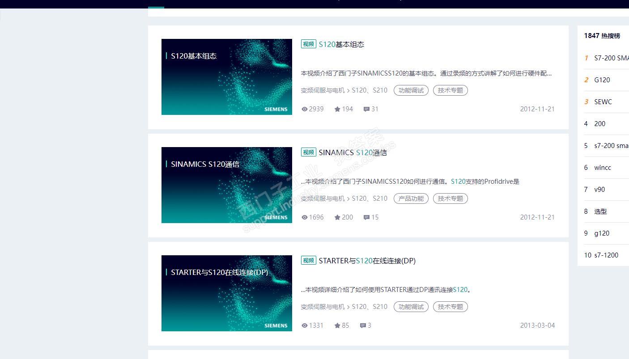Viewport: 629px width, 359px height.
Task: Open the STARTER与S120在线连接(DP) title link
Action: click(367, 261)
